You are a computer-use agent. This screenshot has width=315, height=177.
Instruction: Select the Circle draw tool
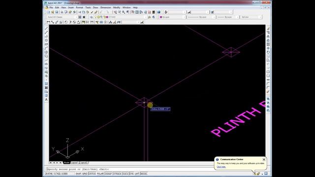[46, 52]
